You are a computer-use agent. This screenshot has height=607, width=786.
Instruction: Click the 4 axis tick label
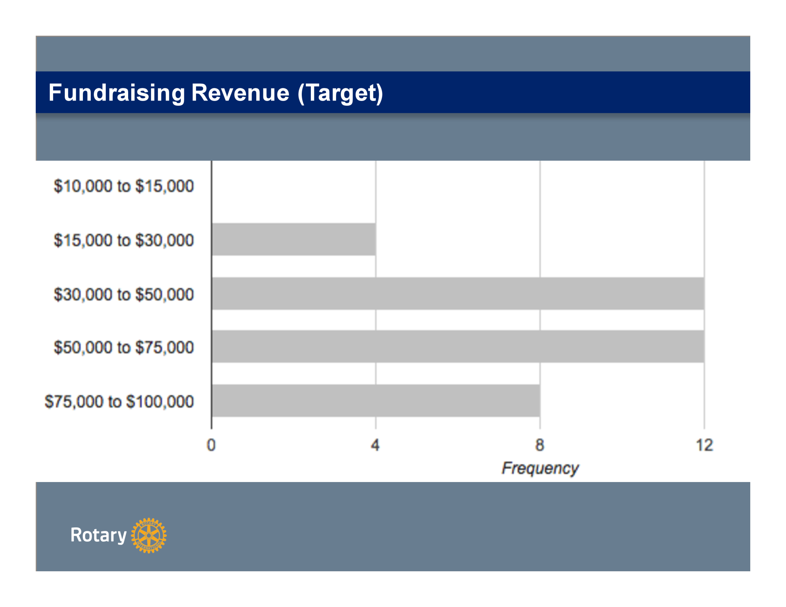(375, 445)
